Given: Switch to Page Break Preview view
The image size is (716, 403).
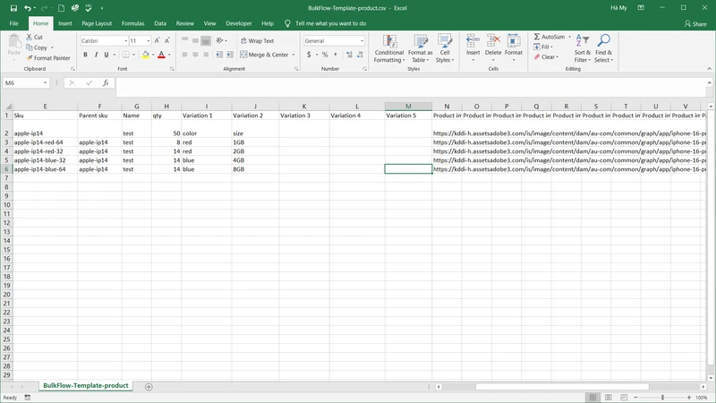Looking at the screenshot, I should click(625, 397).
